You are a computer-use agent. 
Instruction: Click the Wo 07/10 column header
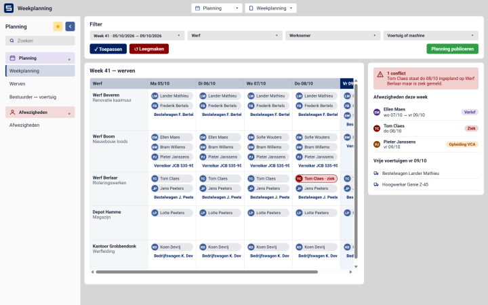point(268,83)
